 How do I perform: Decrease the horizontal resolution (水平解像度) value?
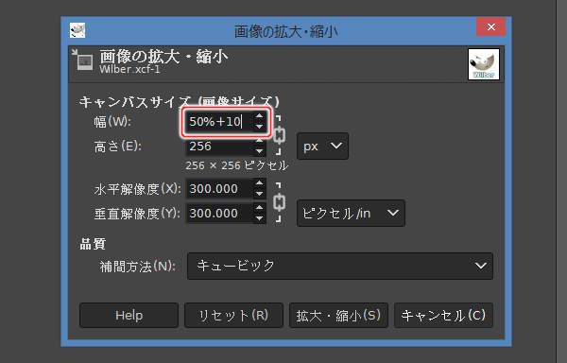259,194
